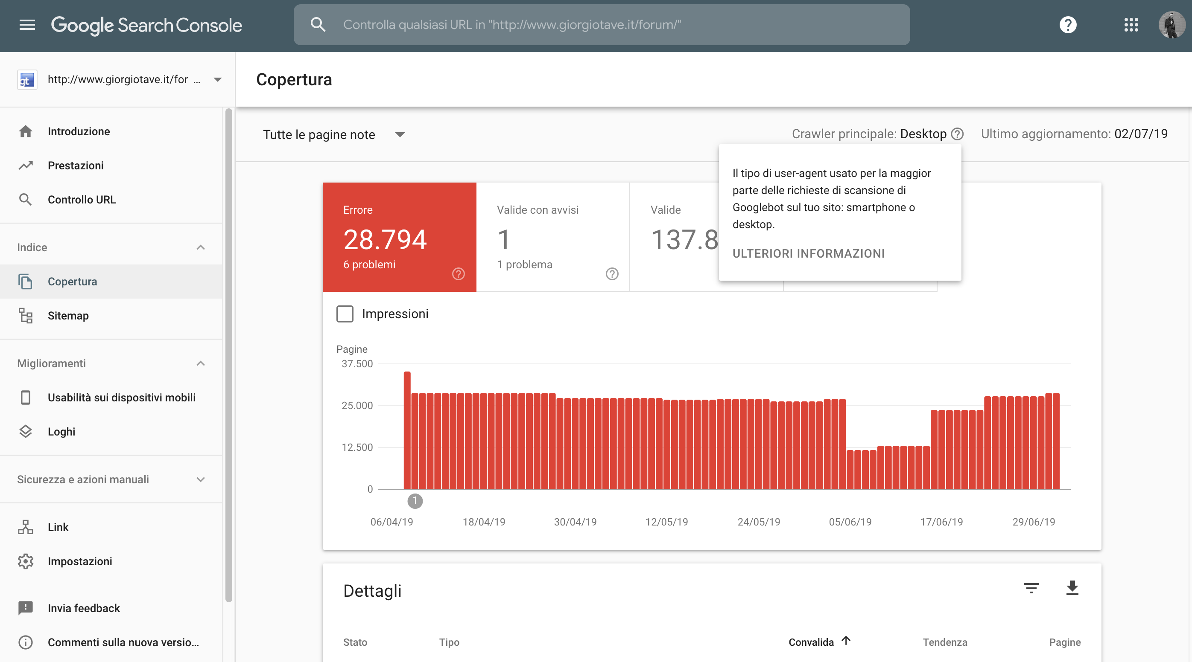This screenshot has width=1192, height=662.
Task: Open the Google apps grid
Action: (1131, 25)
